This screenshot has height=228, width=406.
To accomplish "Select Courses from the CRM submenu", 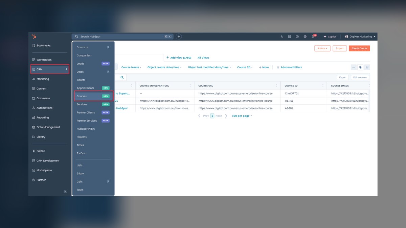I will click(93, 96).
